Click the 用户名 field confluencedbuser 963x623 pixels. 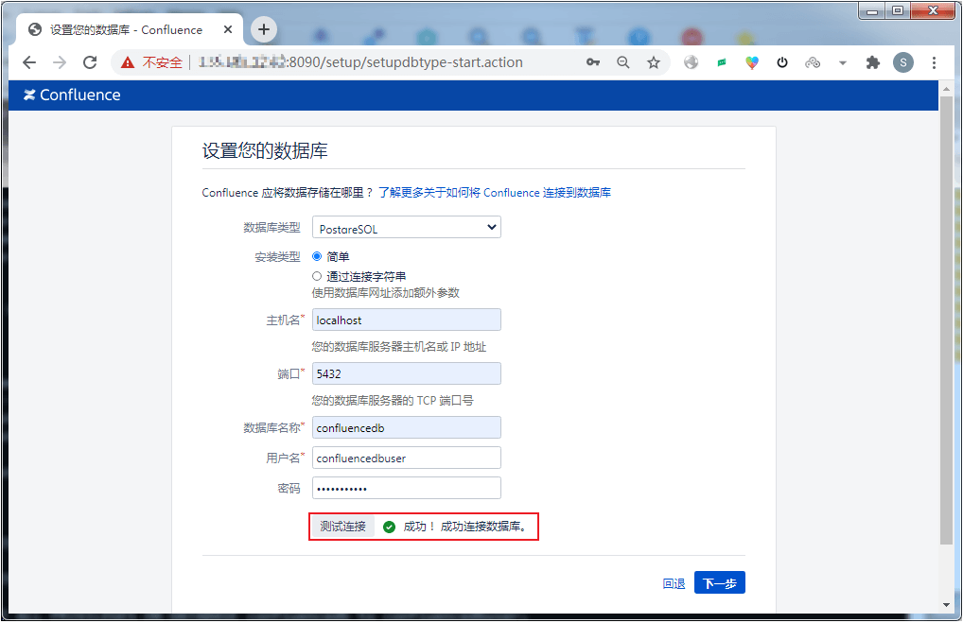tap(407, 458)
